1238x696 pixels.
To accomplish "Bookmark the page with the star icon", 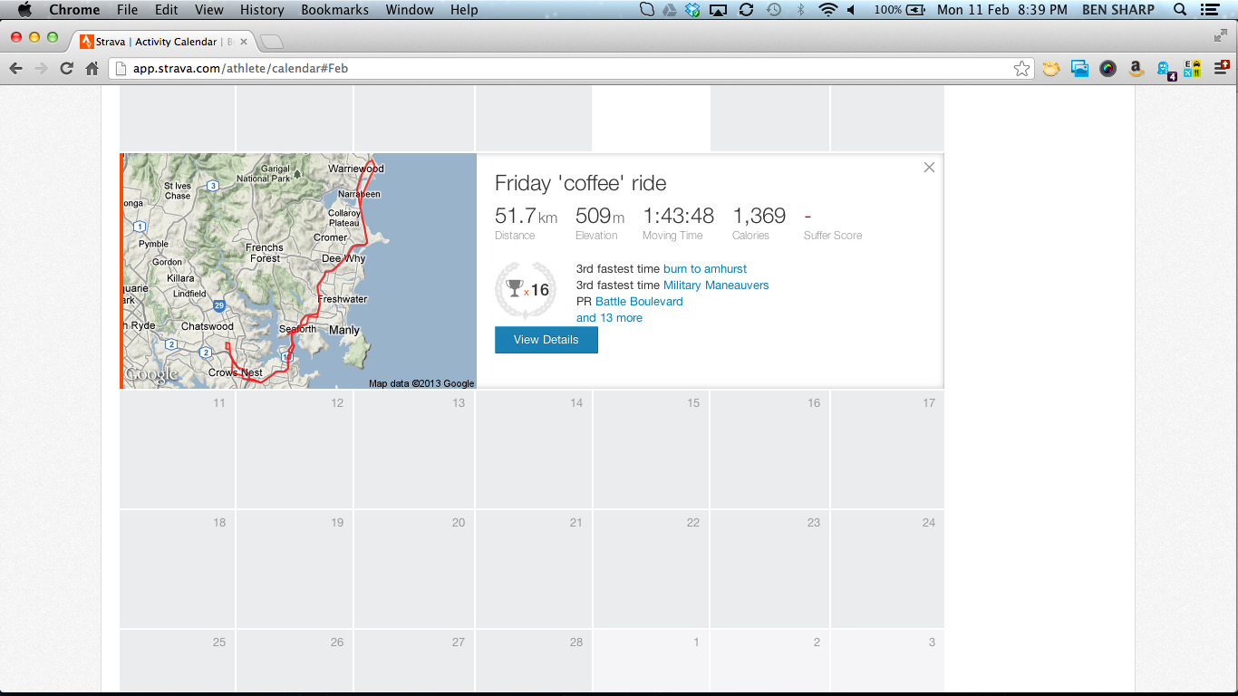I will pyautogui.click(x=1021, y=69).
